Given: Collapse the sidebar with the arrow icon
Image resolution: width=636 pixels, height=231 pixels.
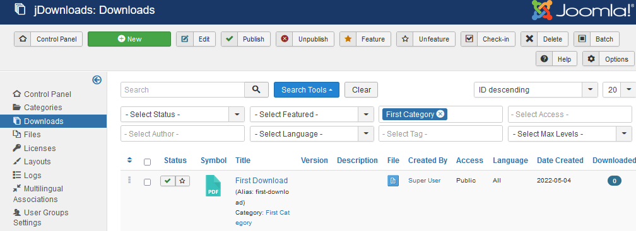Looking at the screenshot, I should [97, 80].
